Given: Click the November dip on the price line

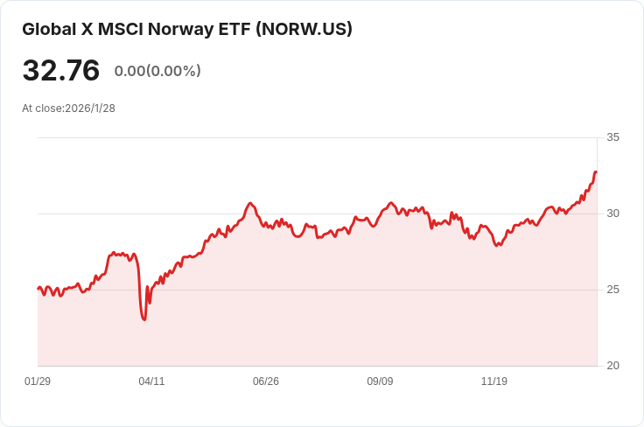Looking at the screenshot, I should pos(498,245).
